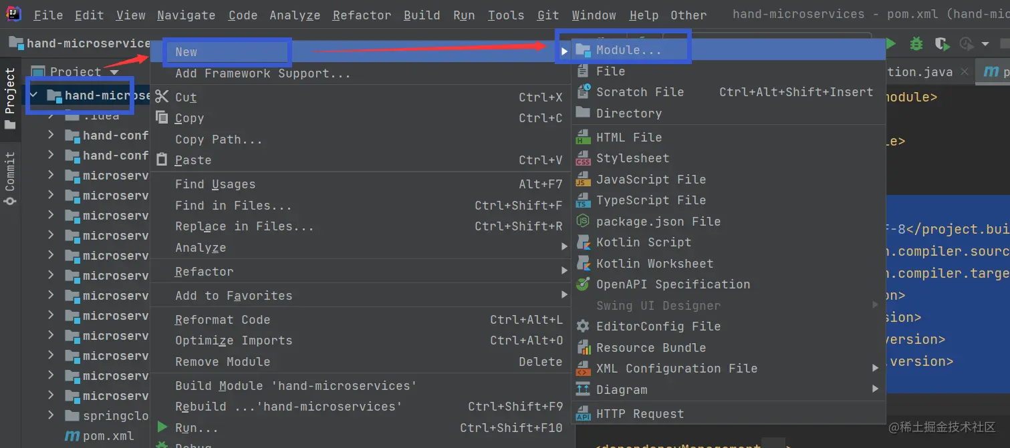Open the Help menu

(644, 15)
